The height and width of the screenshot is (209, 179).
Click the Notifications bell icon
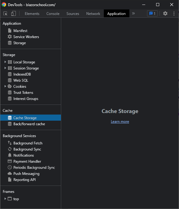click(x=10, y=155)
